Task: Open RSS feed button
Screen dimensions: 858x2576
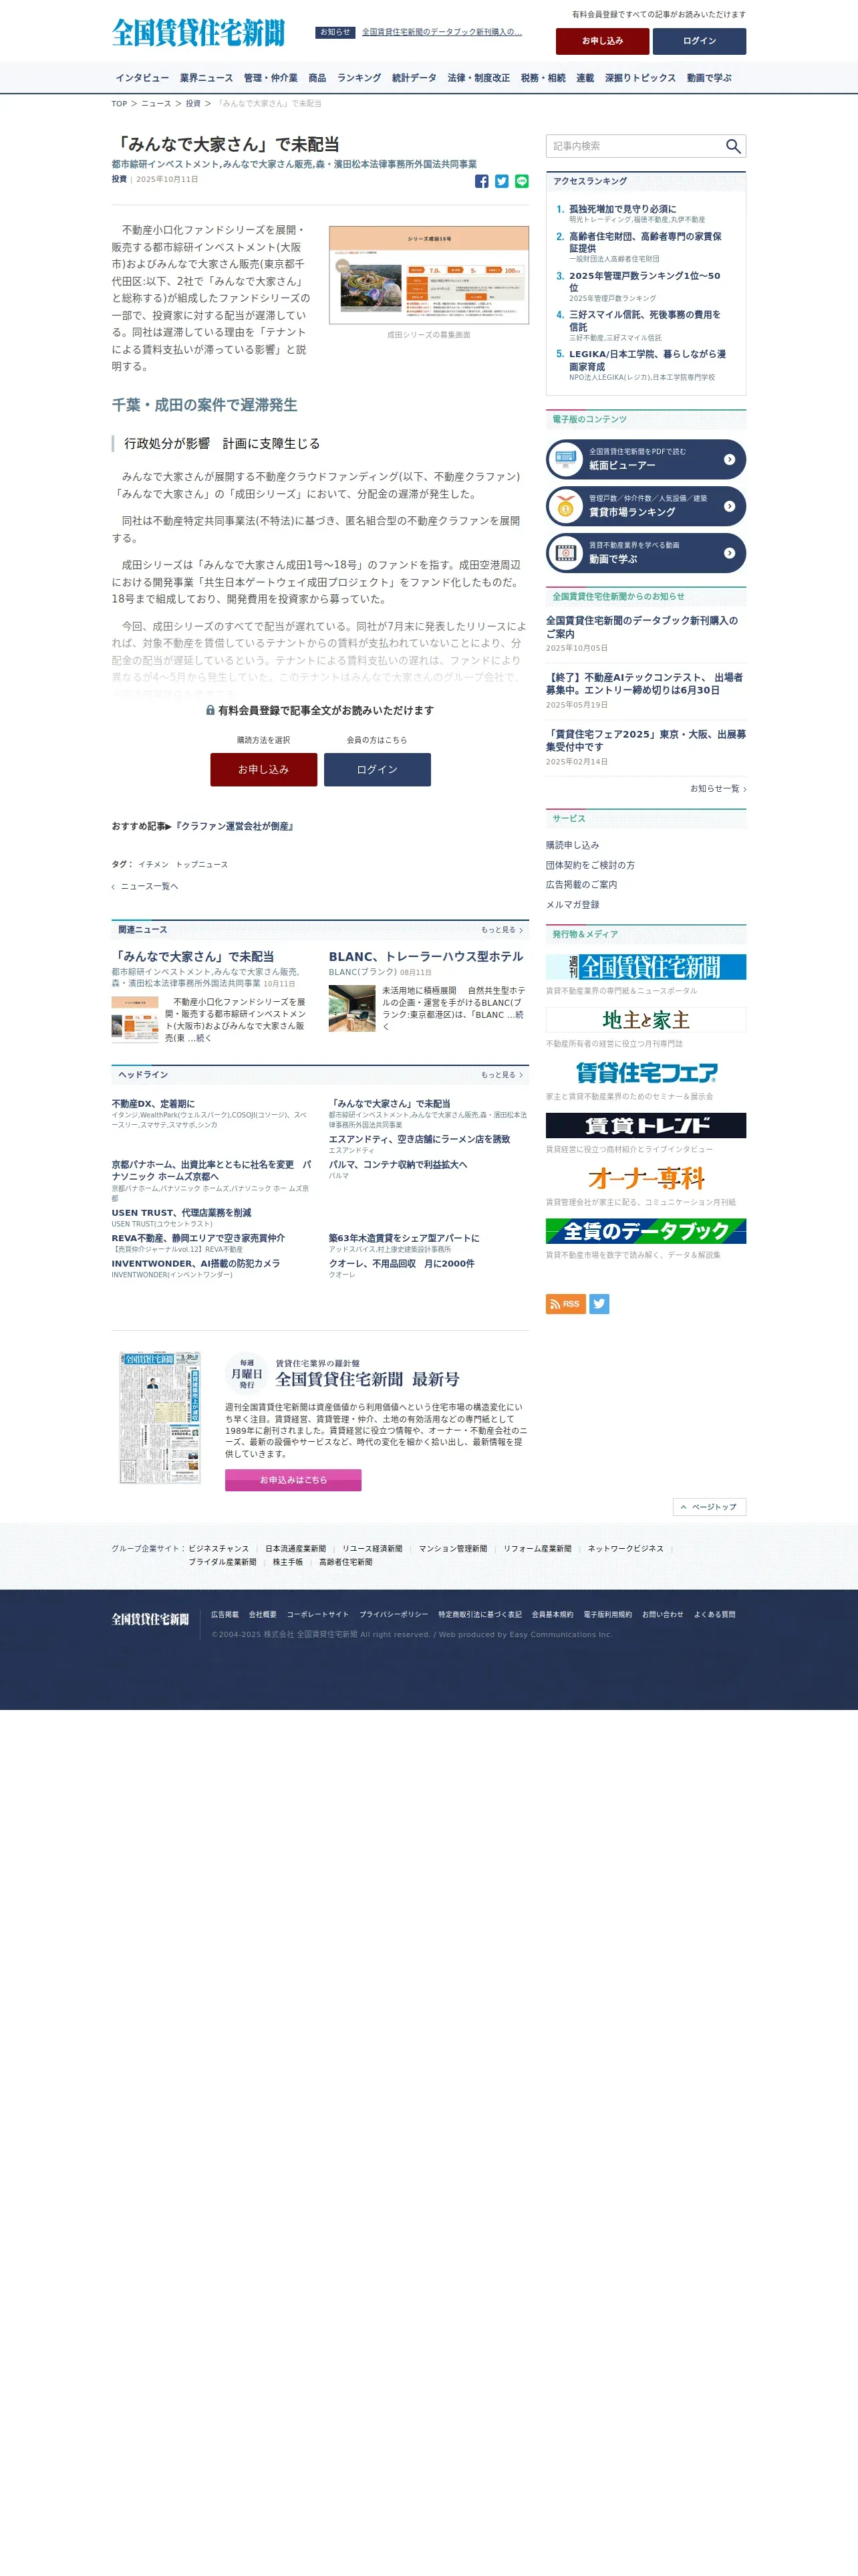Action: point(565,1304)
